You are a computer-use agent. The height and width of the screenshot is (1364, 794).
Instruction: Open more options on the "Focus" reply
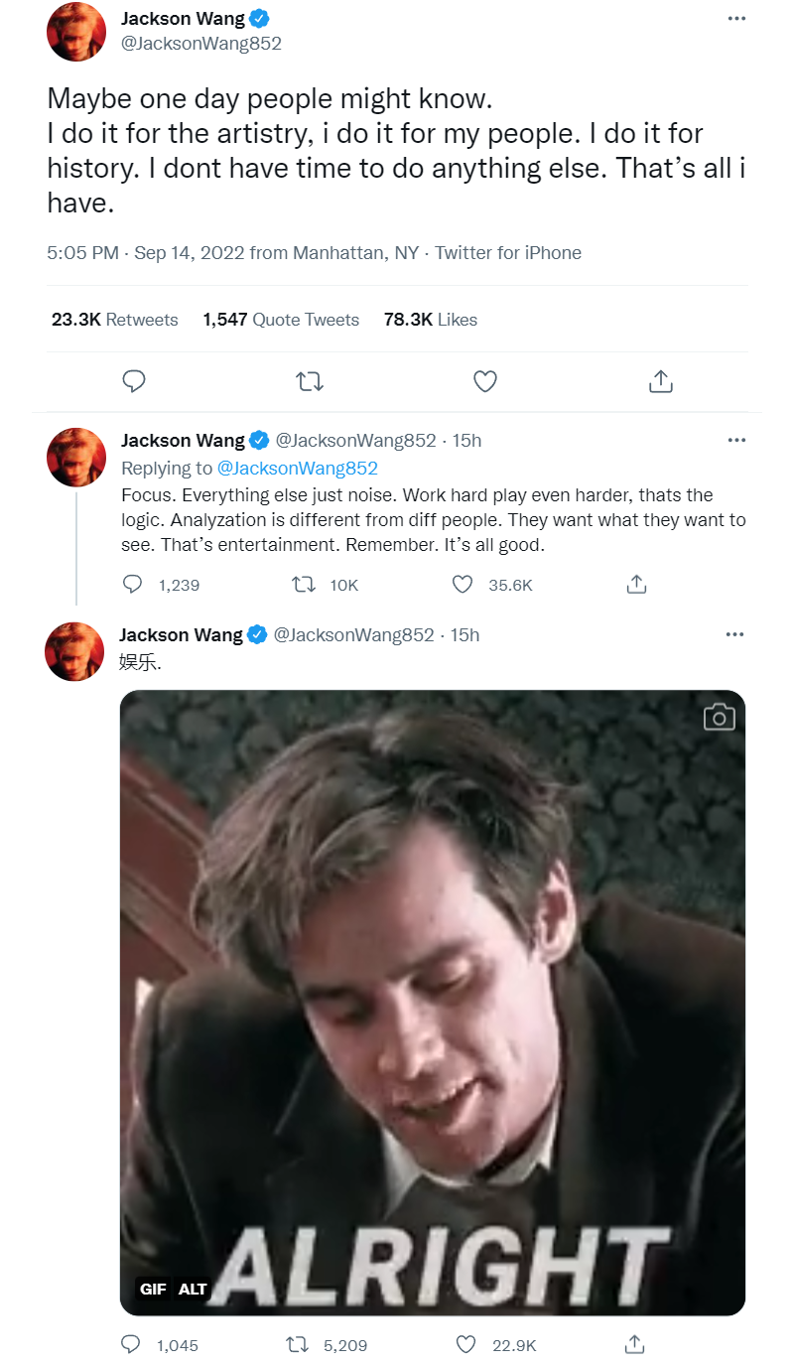pyautogui.click(x=735, y=440)
